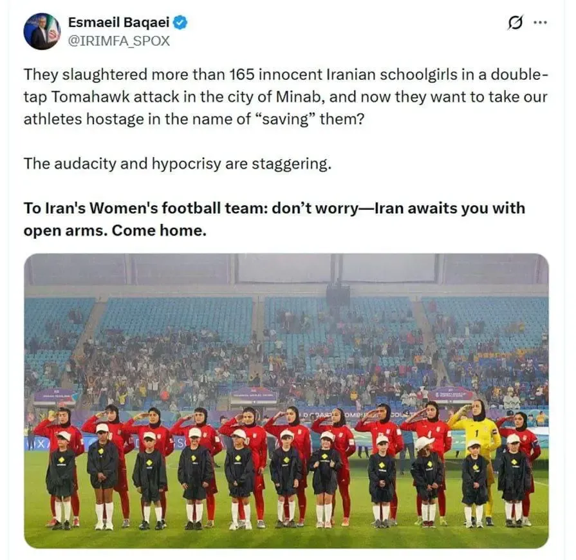Click the blue verified checkmark badge
The image size is (576, 560).
[180, 23]
